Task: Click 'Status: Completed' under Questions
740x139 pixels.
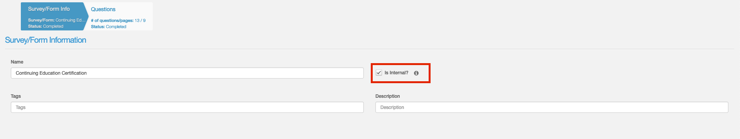Action: pyautogui.click(x=108, y=27)
